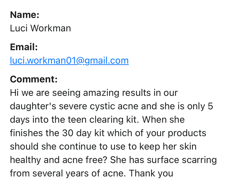The height and width of the screenshot is (193, 236).
Task: Click the bold "Name:" label
Action: coord(25,14)
